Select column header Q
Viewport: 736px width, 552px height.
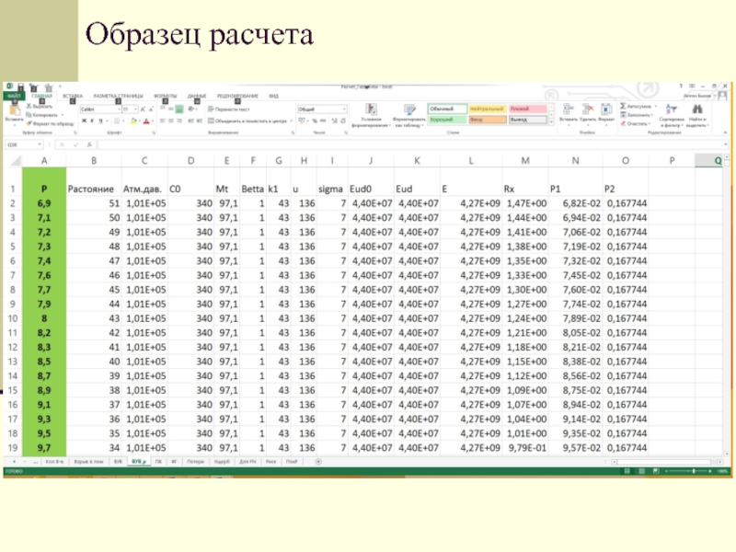click(708, 160)
